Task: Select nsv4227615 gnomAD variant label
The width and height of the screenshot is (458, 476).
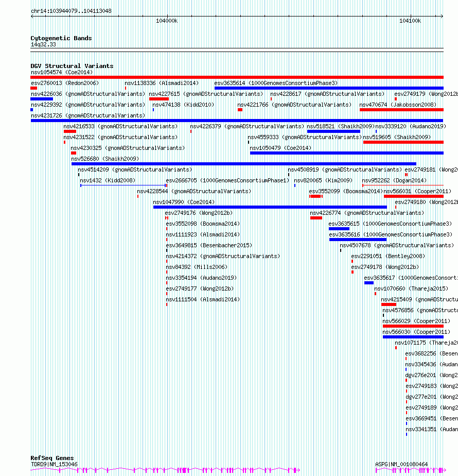Action: click(206, 94)
